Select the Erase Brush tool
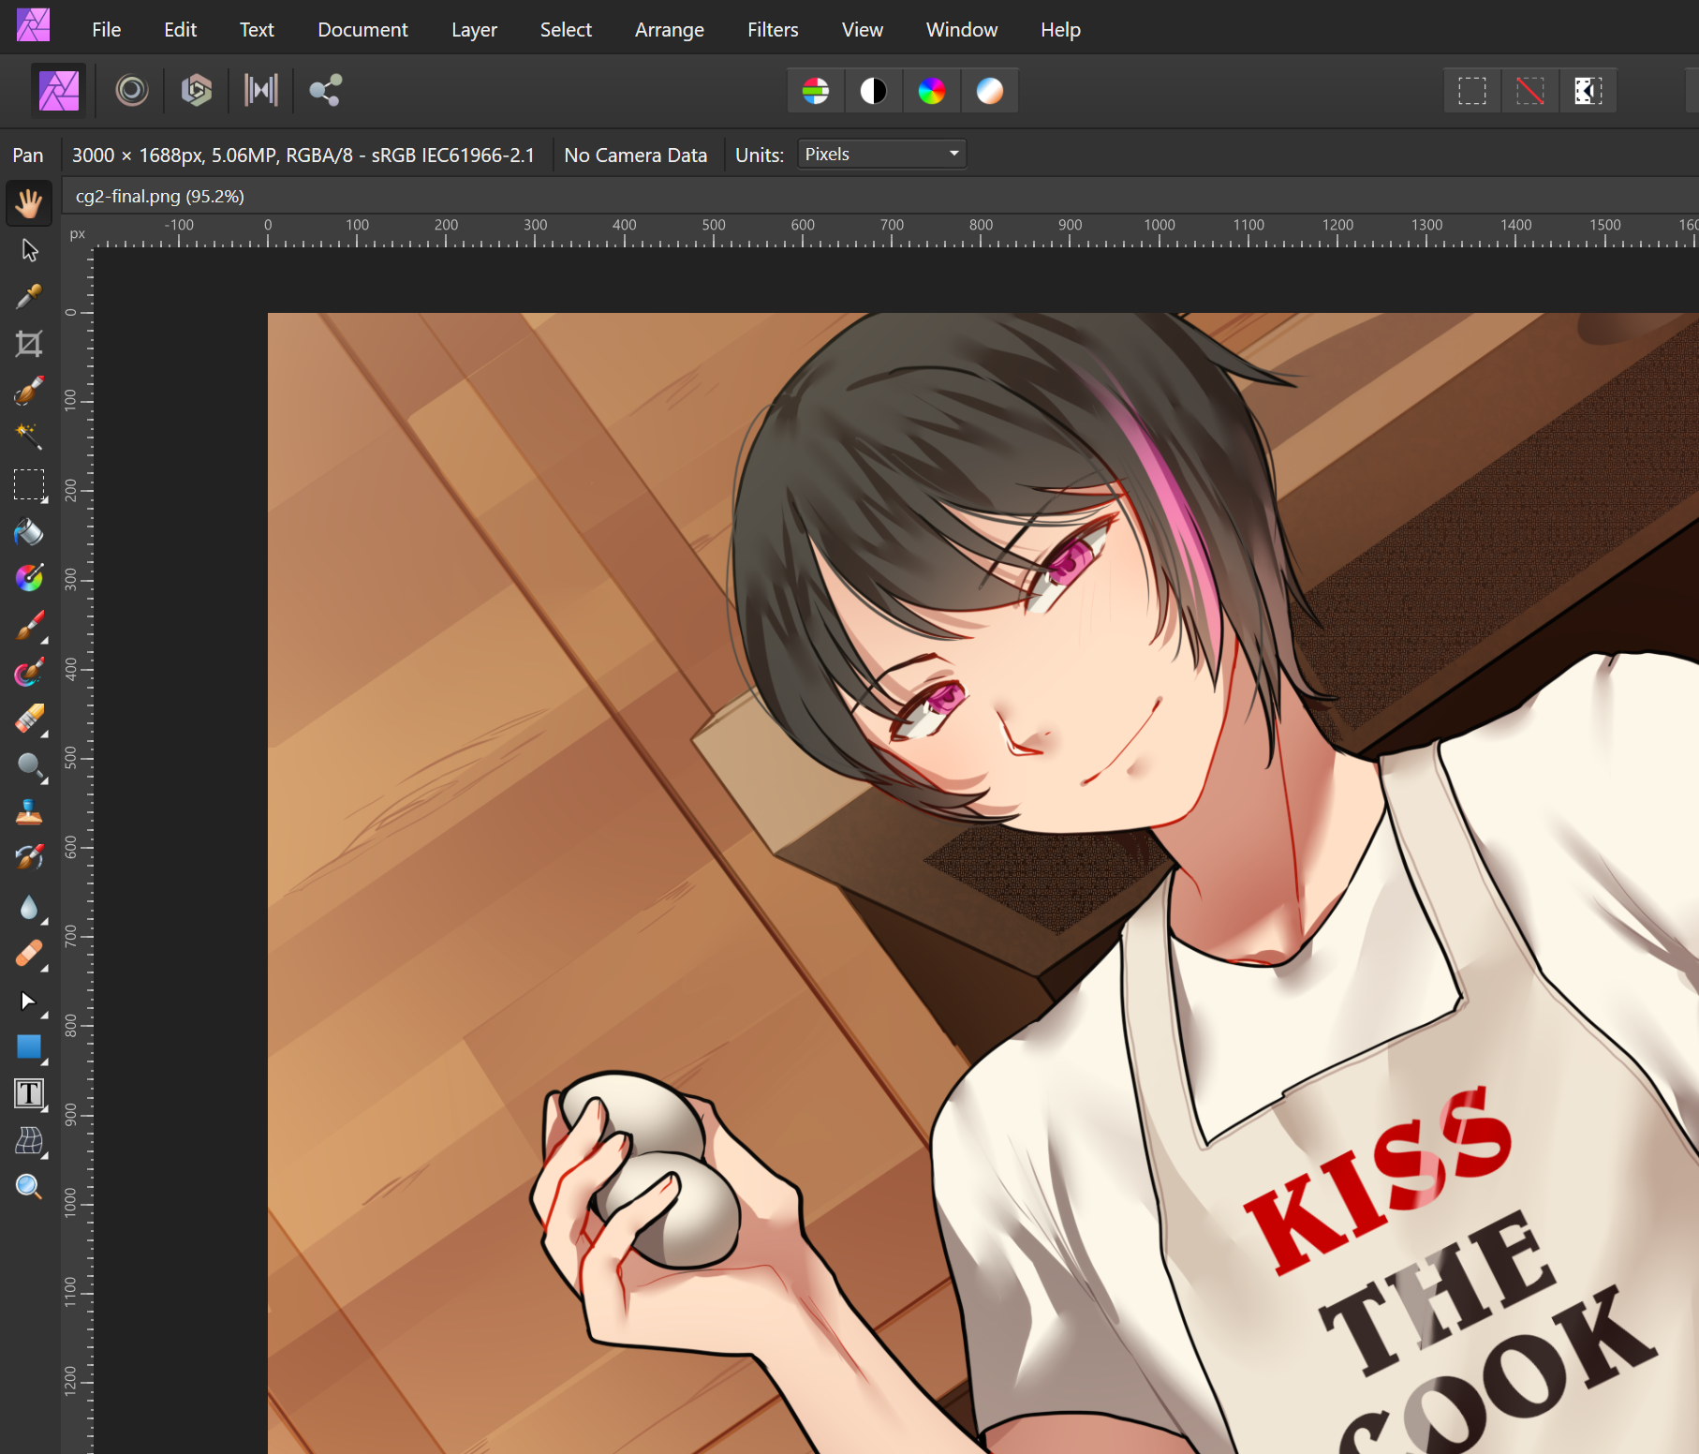The width and height of the screenshot is (1699, 1454). point(29,720)
